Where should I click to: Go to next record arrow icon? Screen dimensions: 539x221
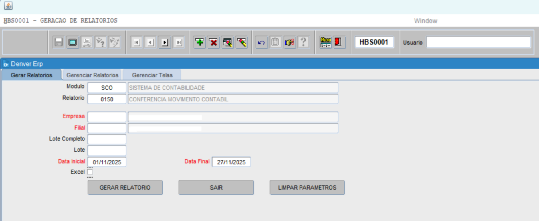165,43
